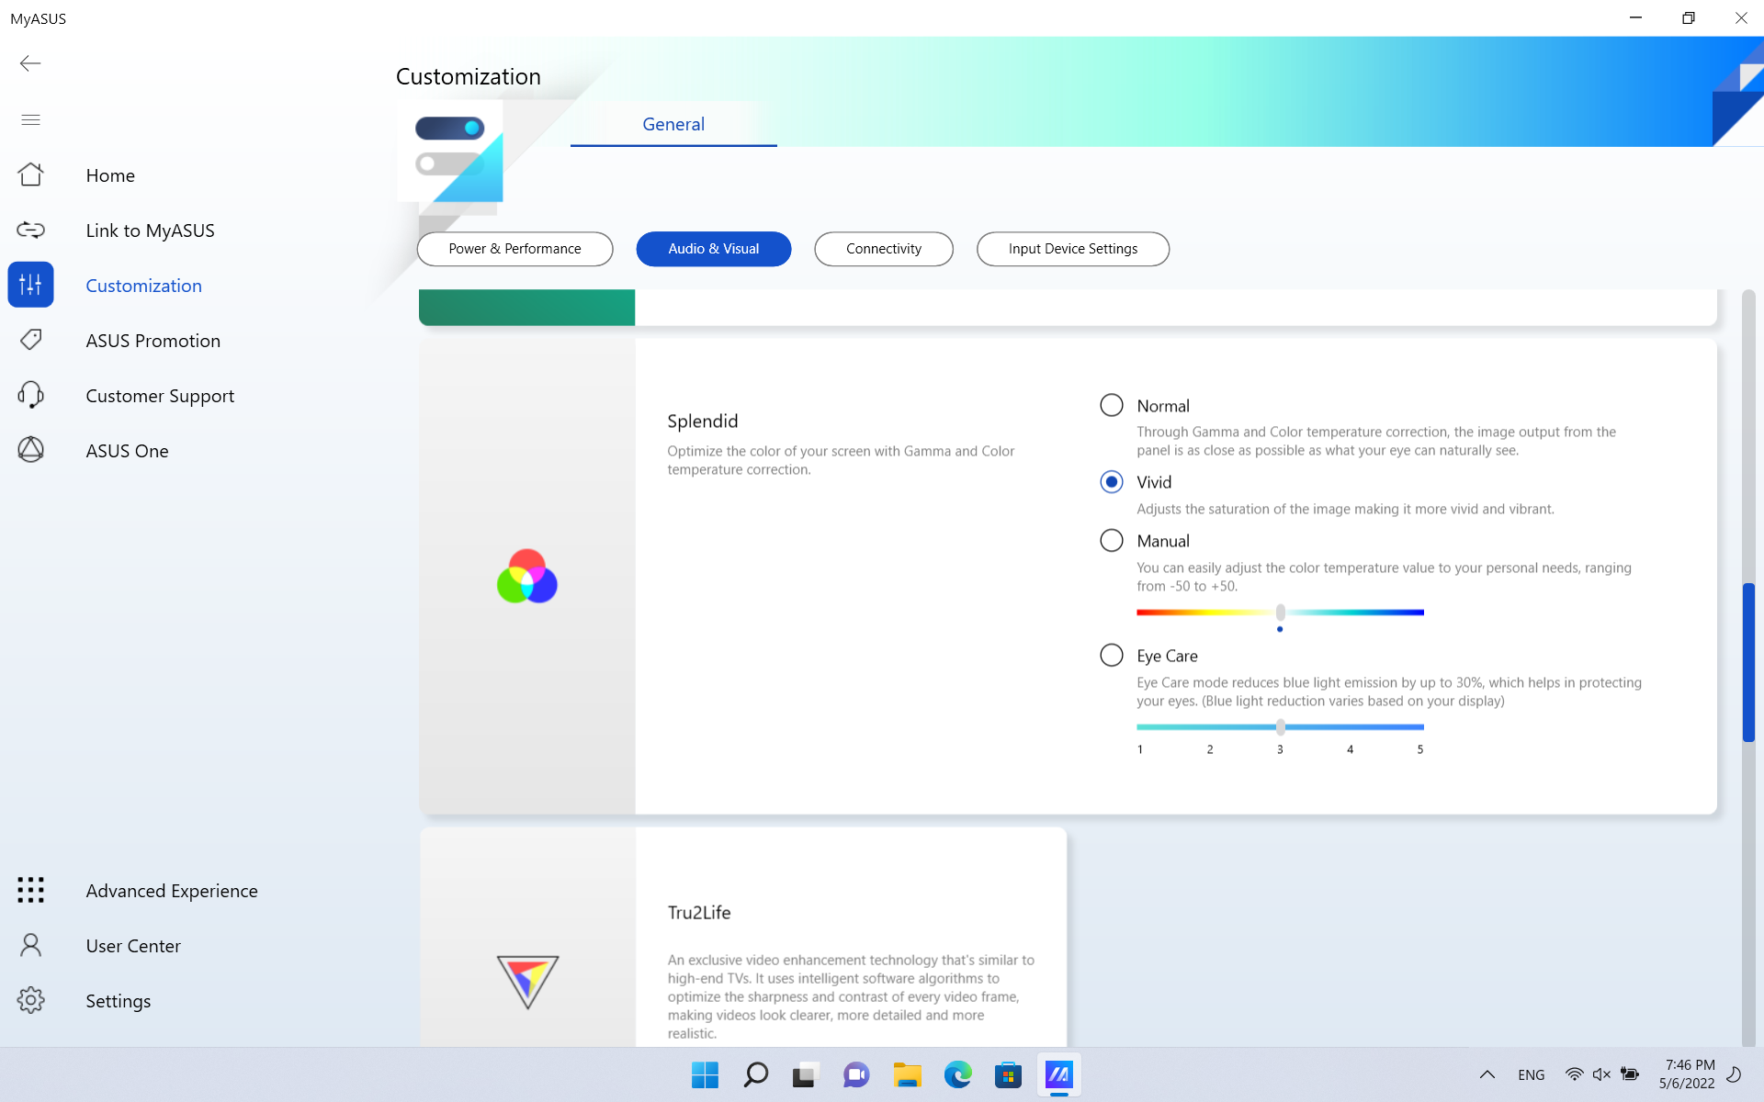Select the Eye Care mode

click(x=1112, y=655)
